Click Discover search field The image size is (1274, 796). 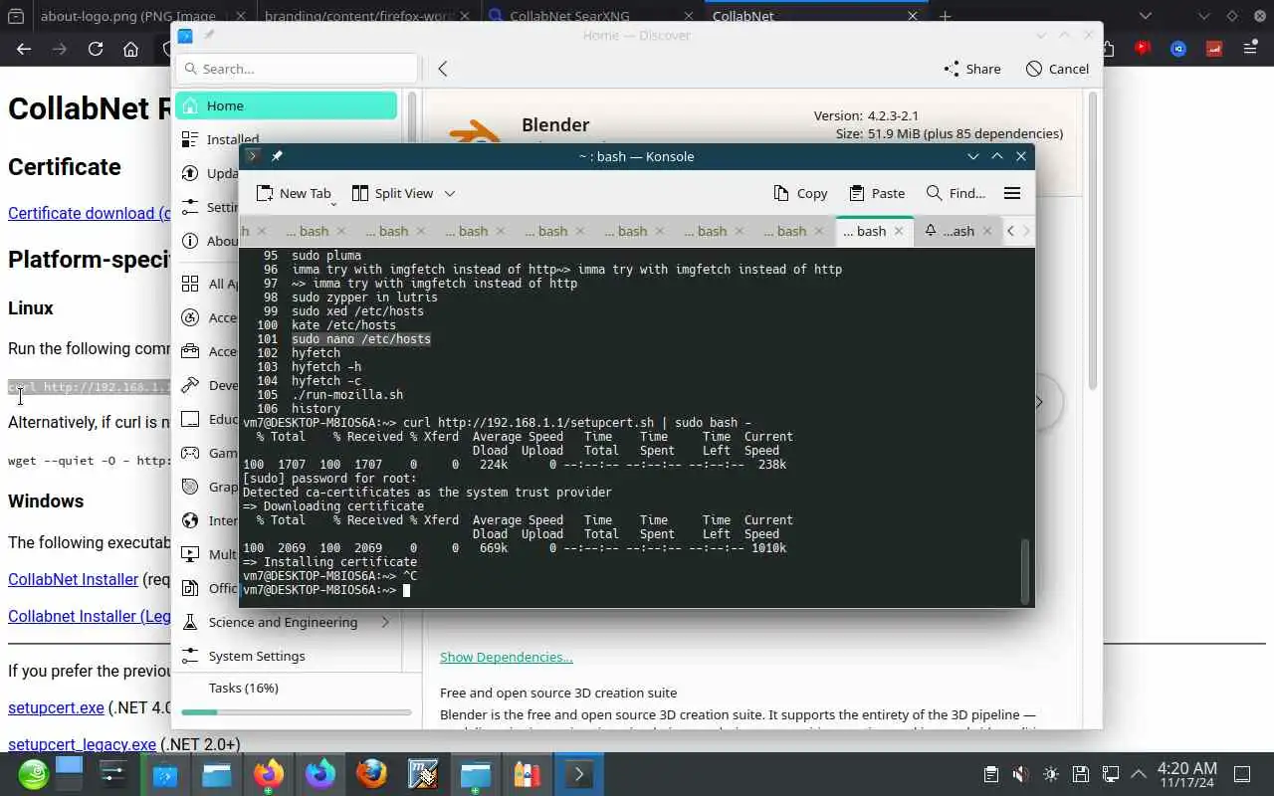point(297,69)
